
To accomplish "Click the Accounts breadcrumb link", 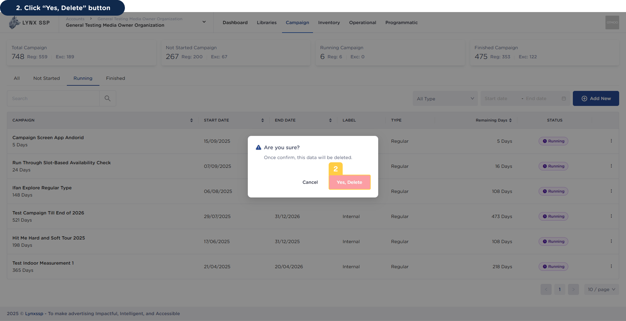I will pyautogui.click(x=75, y=19).
